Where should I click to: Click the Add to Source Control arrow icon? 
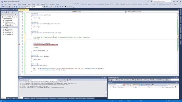(x=167, y=101)
